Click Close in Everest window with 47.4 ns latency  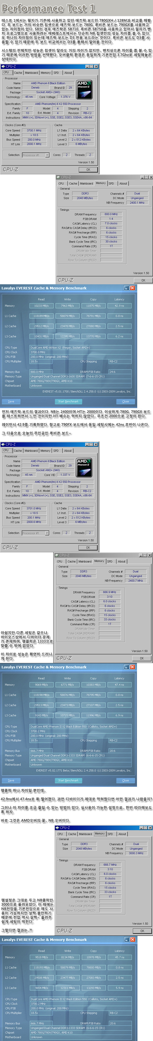point(125,780)
